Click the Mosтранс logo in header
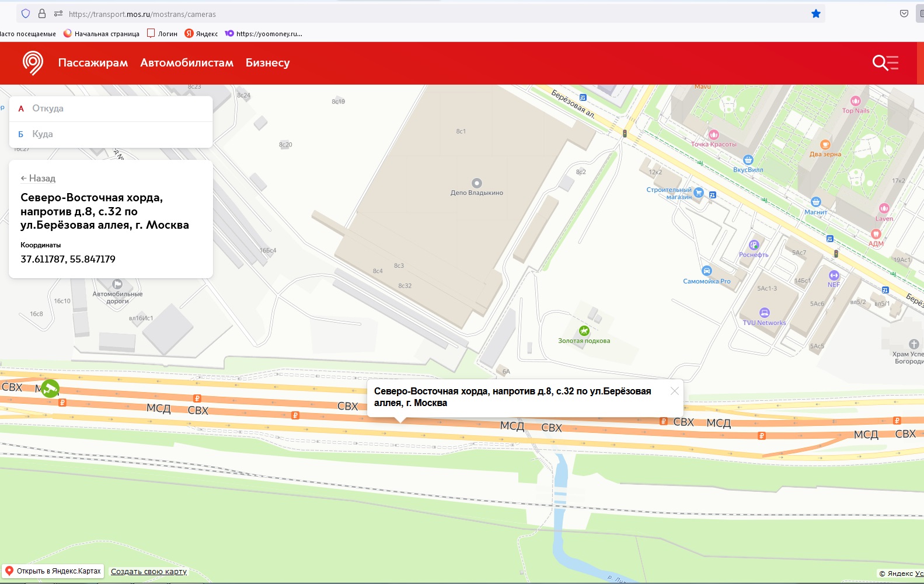Screen dimensions: 924x584 [x=33, y=62]
